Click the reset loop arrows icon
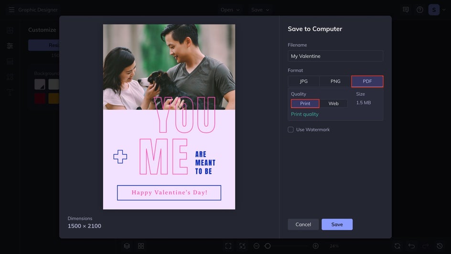Screen dimensions: 451x254 (397, 246)
